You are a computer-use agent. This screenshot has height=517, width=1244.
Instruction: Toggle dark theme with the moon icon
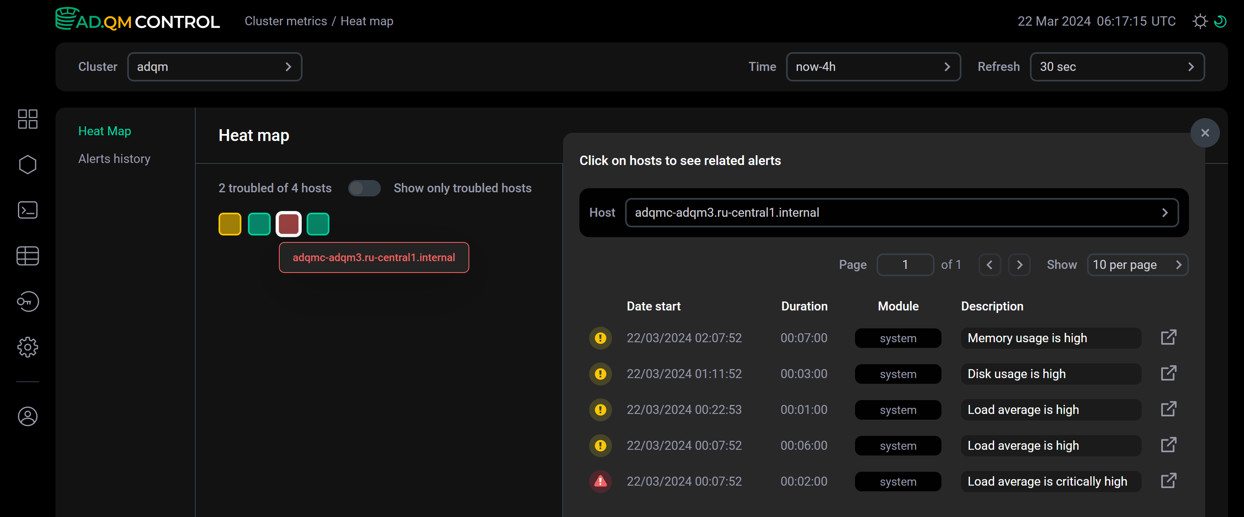pos(1221,21)
